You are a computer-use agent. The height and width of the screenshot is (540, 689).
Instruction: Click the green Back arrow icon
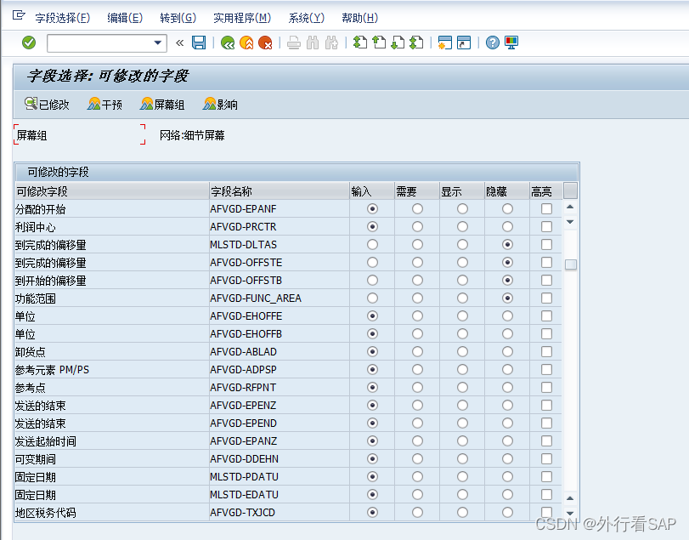[x=228, y=43]
